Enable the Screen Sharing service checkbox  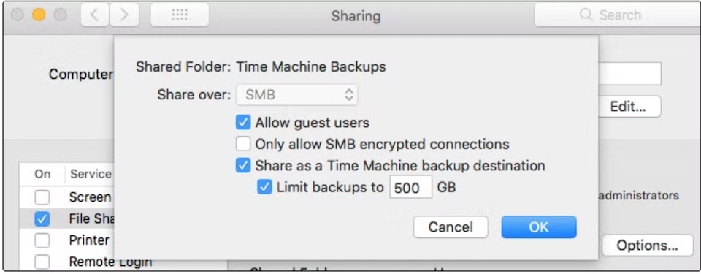[x=42, y=197]
